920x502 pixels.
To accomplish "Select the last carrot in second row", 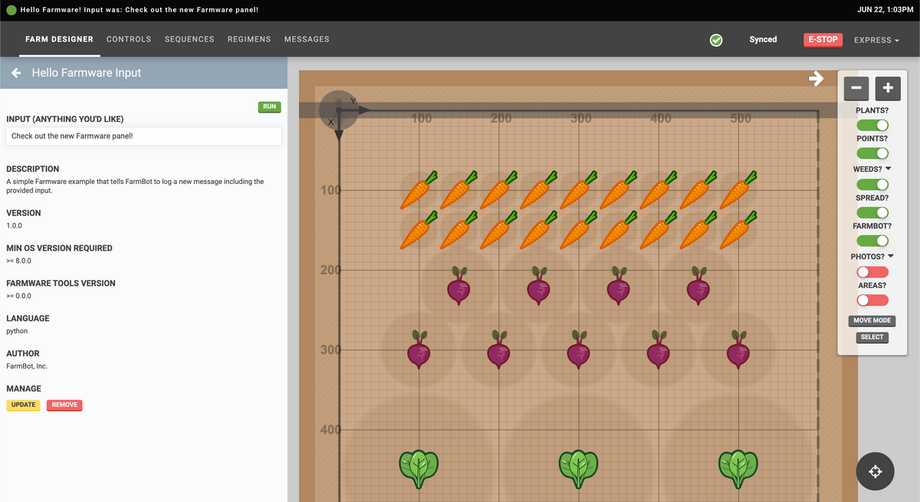I will click(738, 230).
